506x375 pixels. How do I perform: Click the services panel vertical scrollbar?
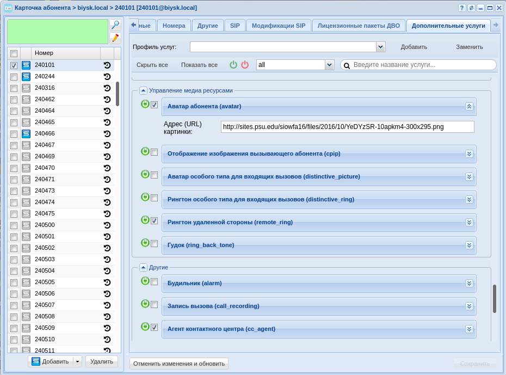[x=495, y=298]
